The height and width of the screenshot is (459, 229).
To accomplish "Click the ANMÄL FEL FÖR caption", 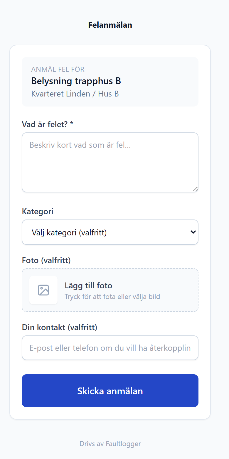I will pos(58,69).
